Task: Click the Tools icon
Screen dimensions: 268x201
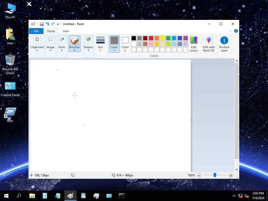Action: point(62,40)
